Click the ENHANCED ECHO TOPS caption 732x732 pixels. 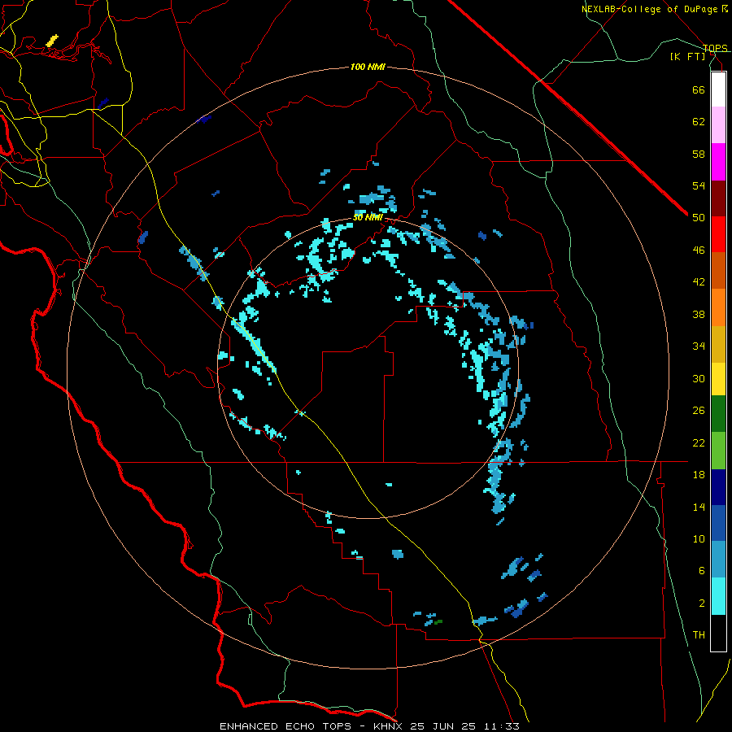tap(285, 726)
